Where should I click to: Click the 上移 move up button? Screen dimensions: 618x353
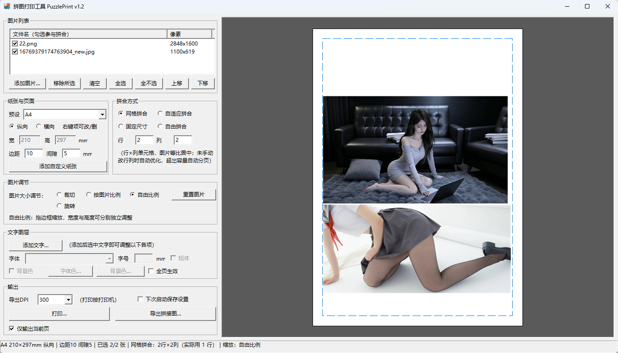point(177,83)
